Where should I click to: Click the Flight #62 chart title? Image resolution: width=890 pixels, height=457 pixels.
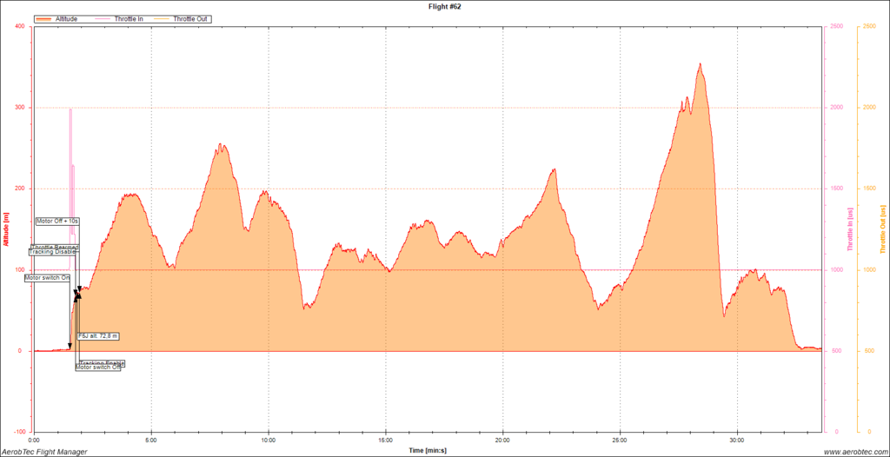tap(444, 6)
